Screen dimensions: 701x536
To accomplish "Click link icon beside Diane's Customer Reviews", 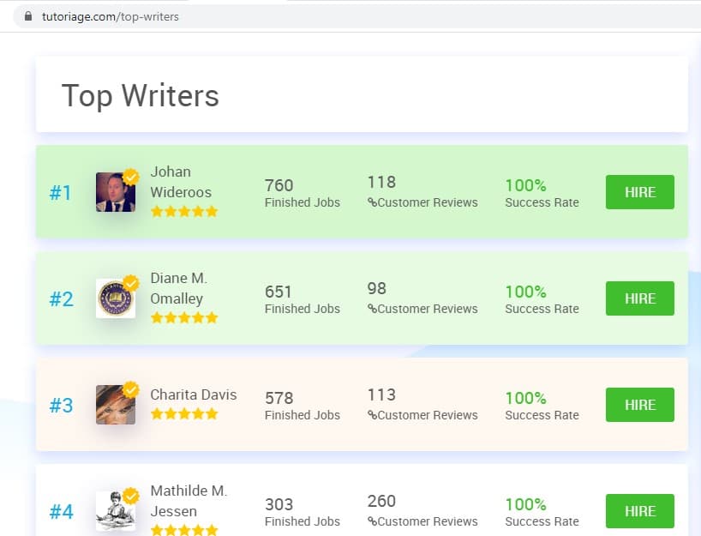I will (x=372, y=309).
